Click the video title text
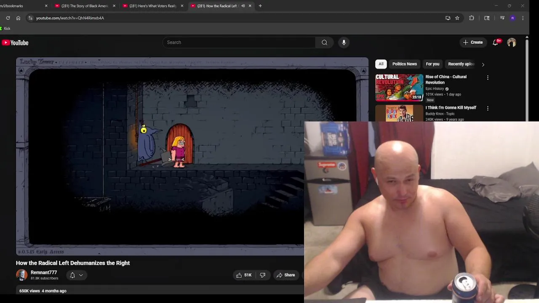Screen dimensions: 539x303 tap(73, 263)
